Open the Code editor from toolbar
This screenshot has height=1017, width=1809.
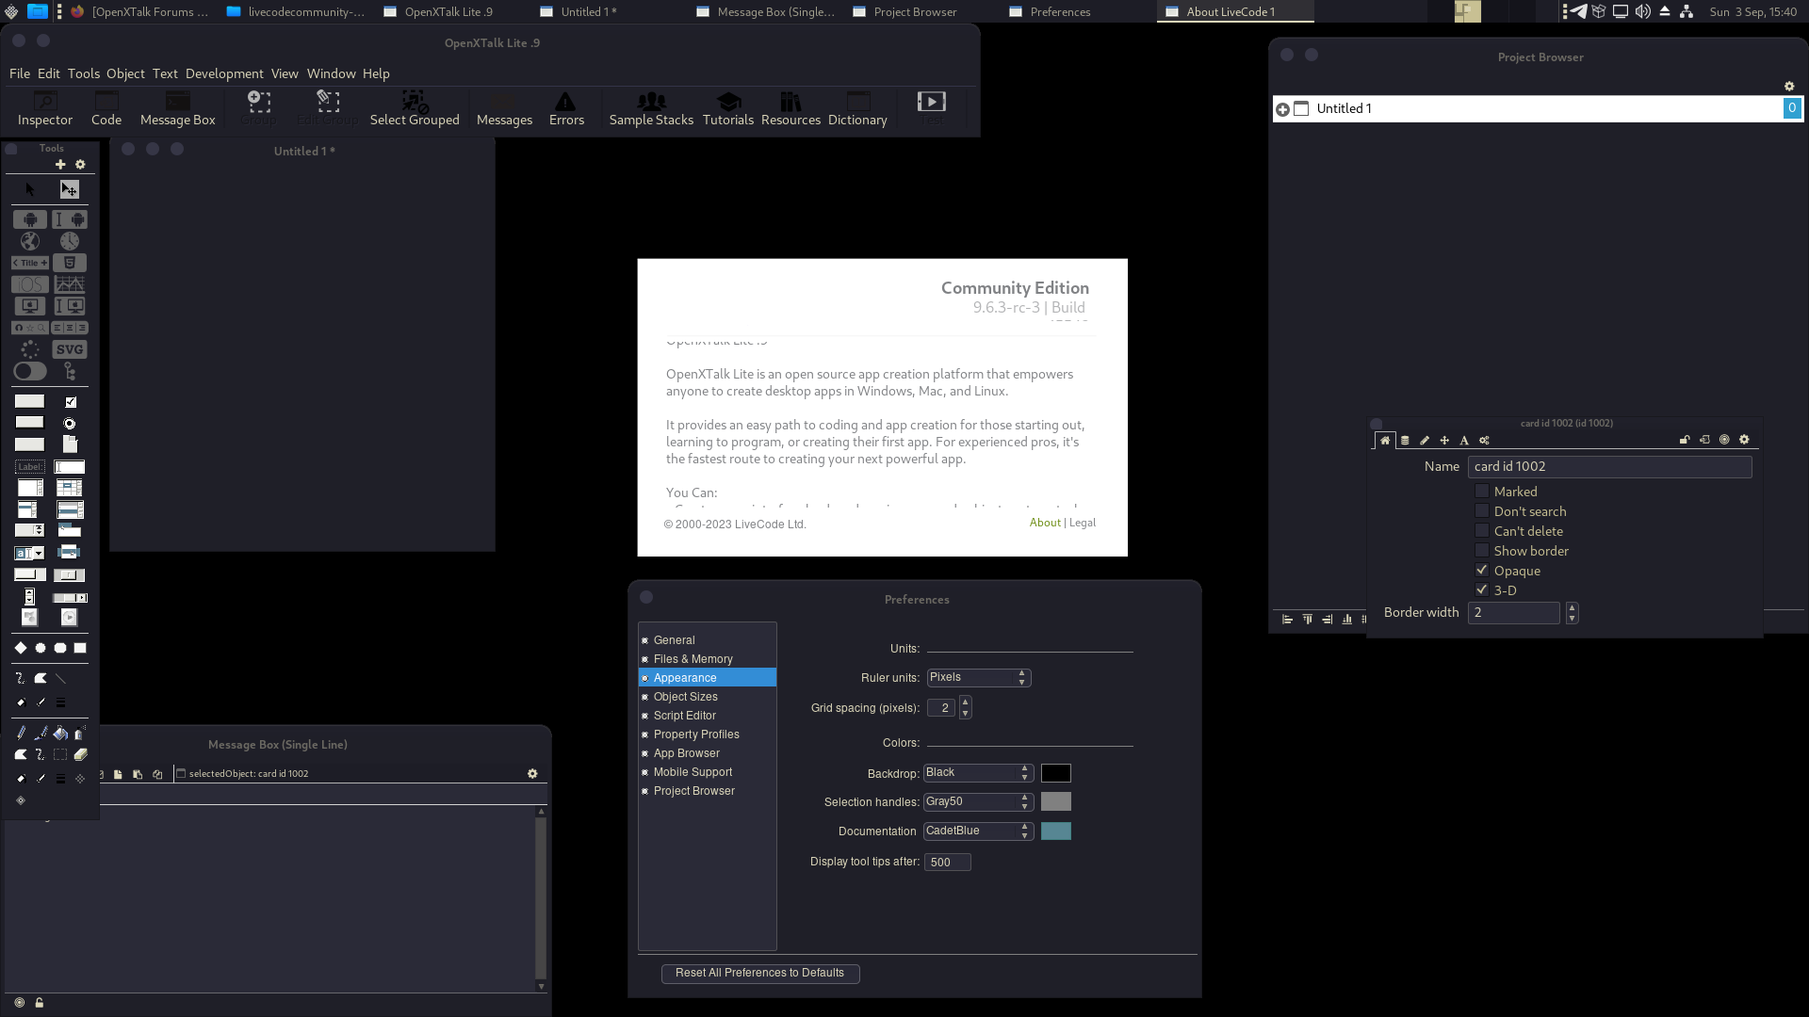coord(106,109)
